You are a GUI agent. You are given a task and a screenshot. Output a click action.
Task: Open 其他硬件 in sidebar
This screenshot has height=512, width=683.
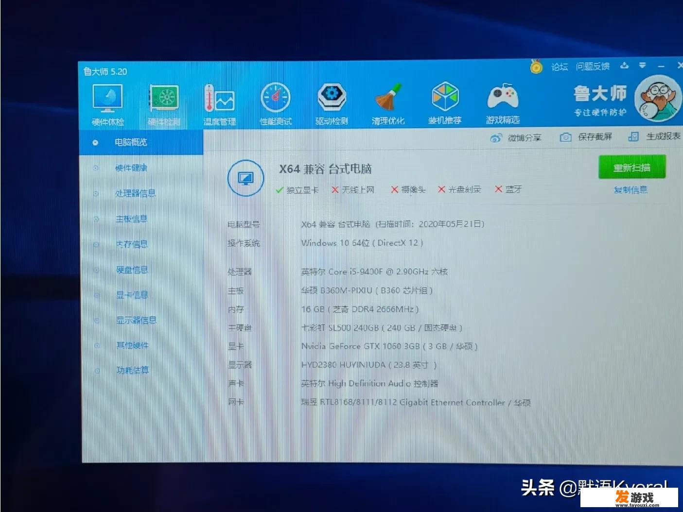(x=132, y=345)
